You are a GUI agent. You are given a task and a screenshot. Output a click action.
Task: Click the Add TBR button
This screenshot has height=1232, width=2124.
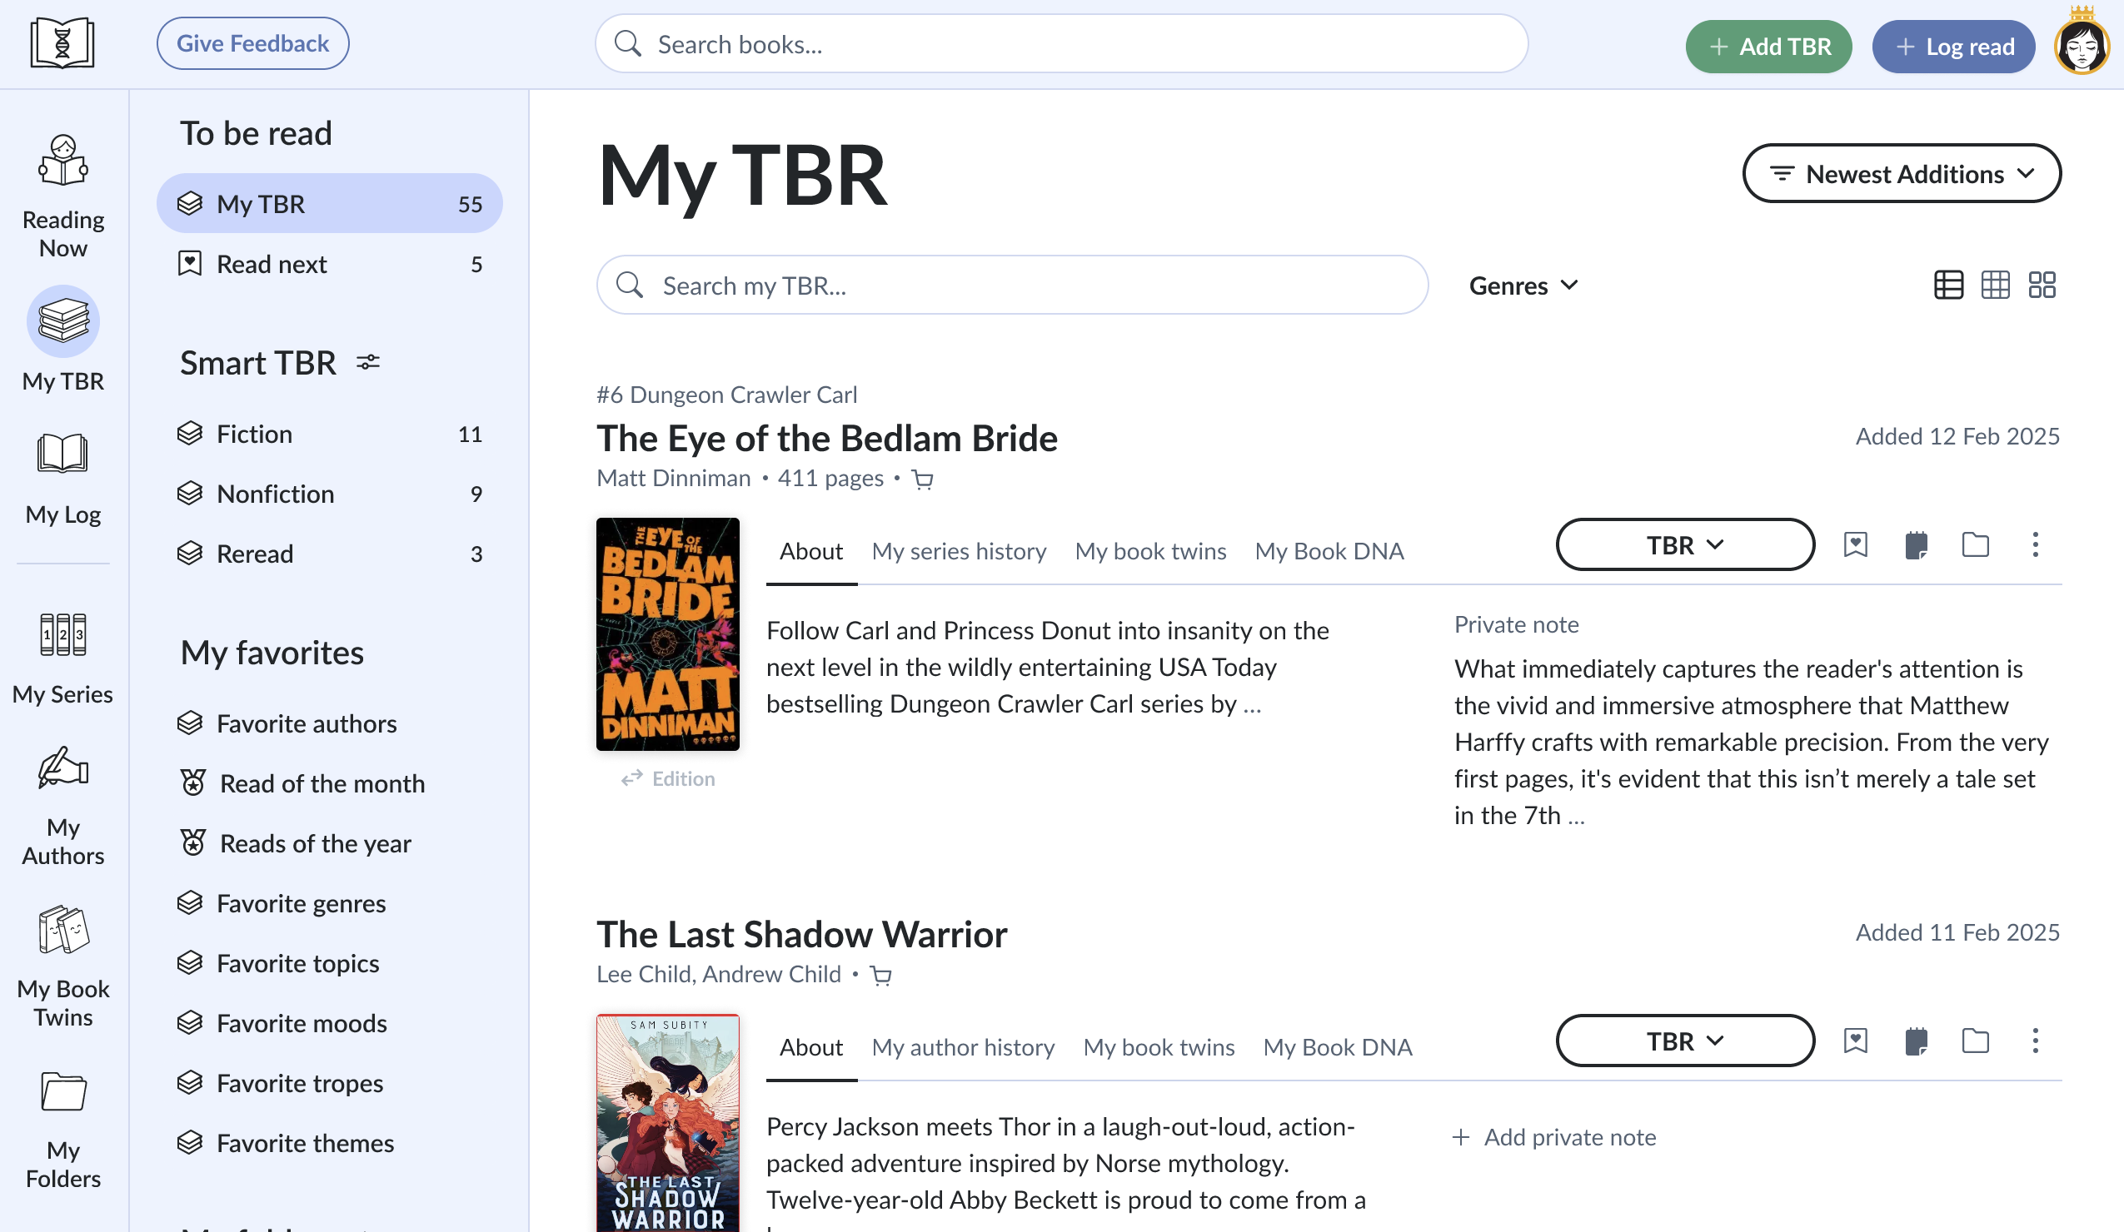pos(1768,47)
